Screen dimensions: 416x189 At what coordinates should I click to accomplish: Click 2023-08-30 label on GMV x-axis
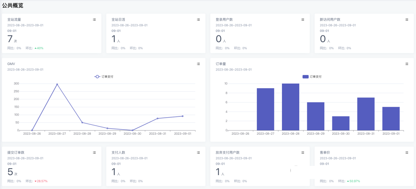133,134
